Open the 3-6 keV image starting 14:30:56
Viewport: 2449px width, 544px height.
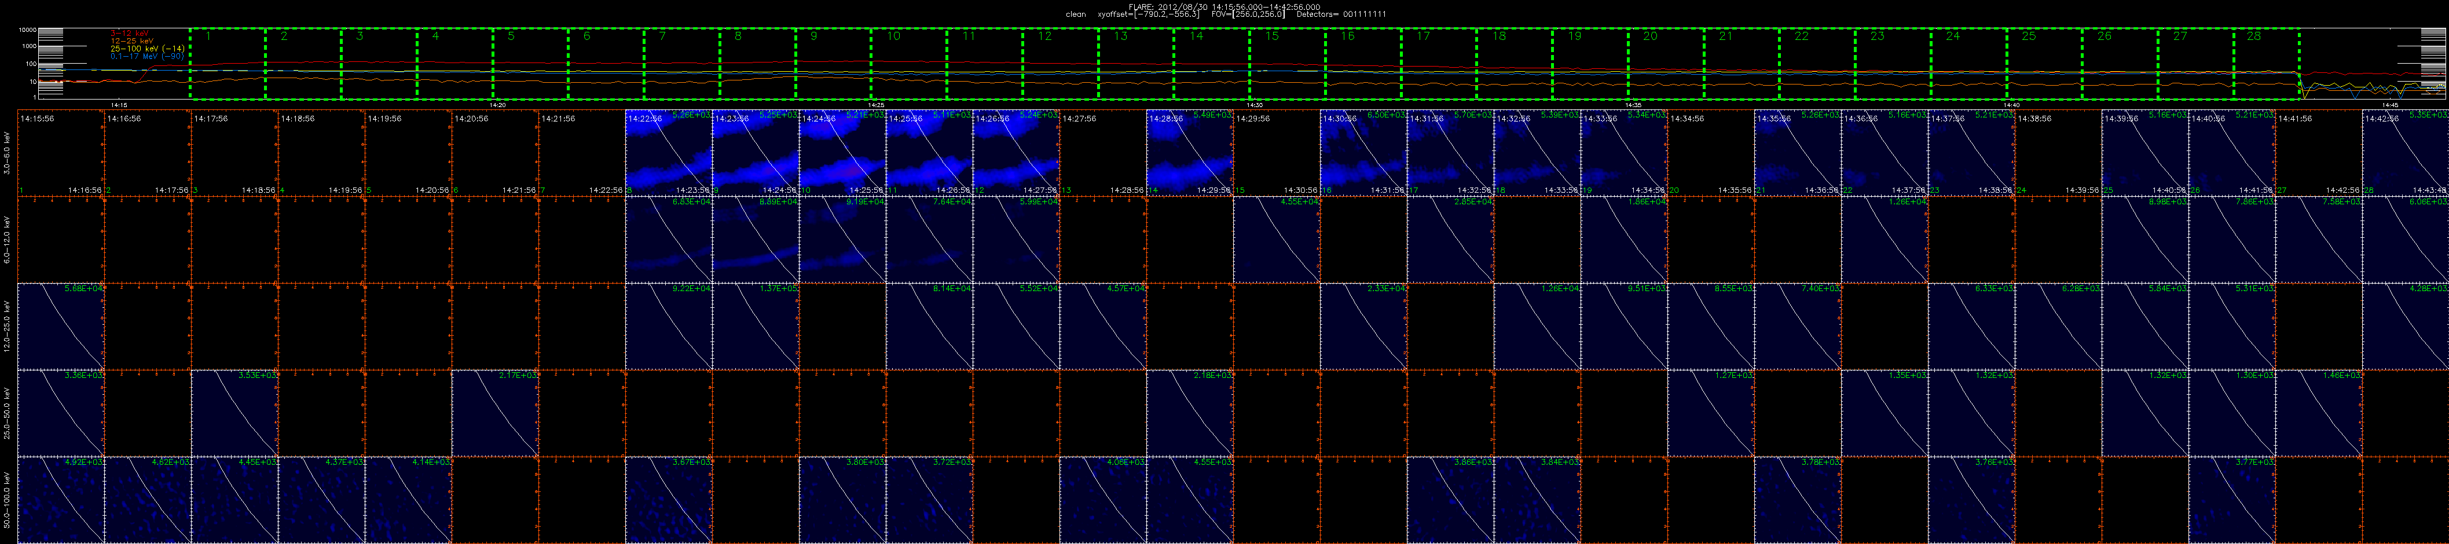(x=1364, y=153)
